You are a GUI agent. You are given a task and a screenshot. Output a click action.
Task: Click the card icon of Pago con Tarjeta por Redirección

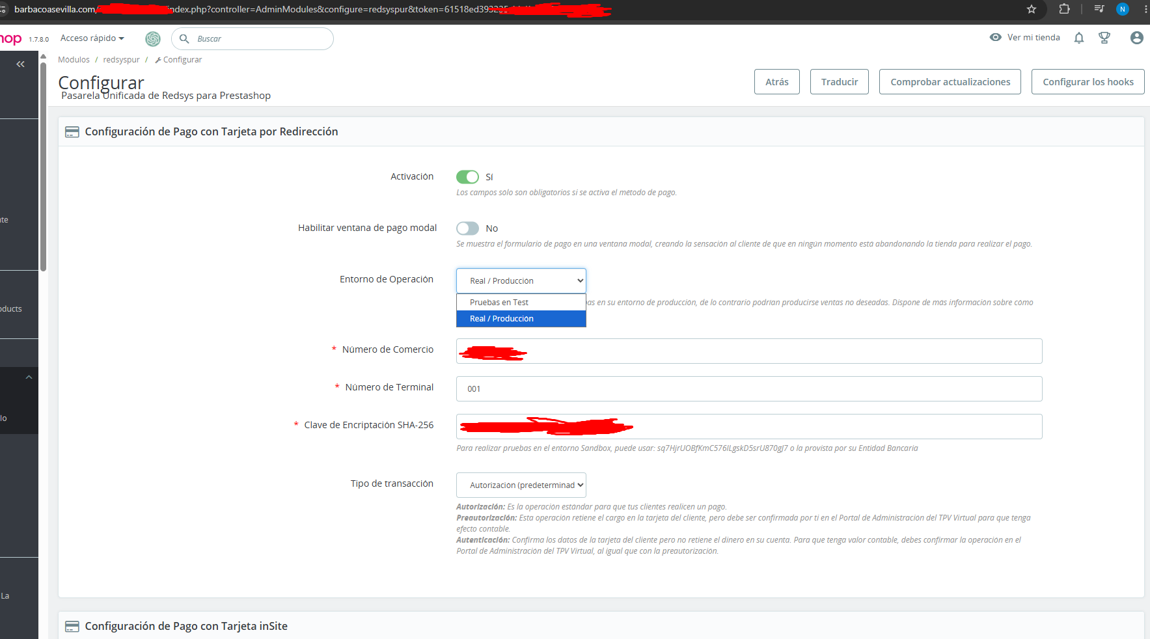point(72,132)
